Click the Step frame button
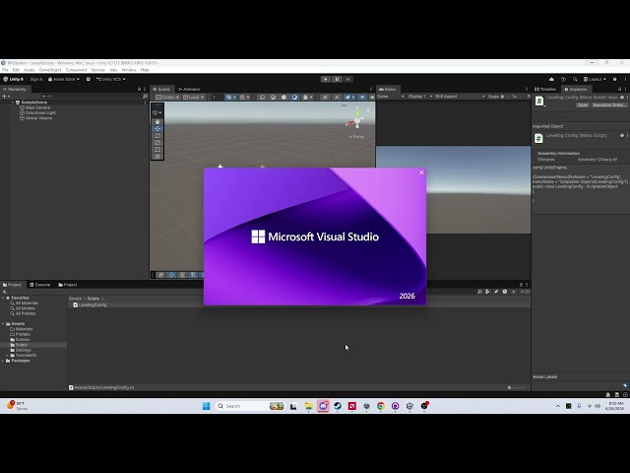Viewport: 630px width, 473px height. click(x=348, y=79)
